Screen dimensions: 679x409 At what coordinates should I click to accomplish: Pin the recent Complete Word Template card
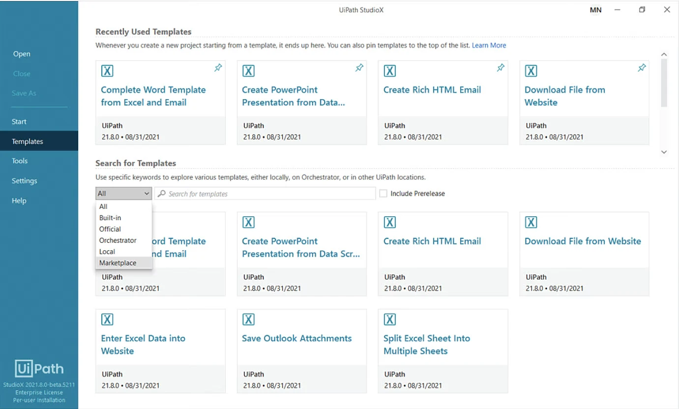[x=218, y=68]
